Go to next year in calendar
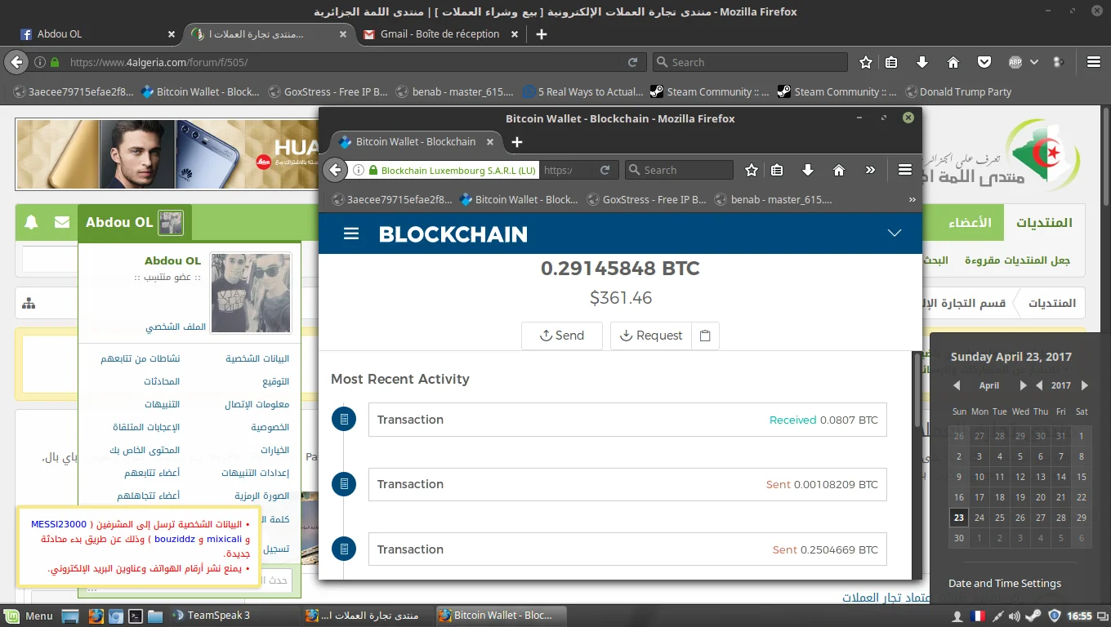Image resolution: width=1111 pixels, height=627 pixels. click(x=1085, y=385)
